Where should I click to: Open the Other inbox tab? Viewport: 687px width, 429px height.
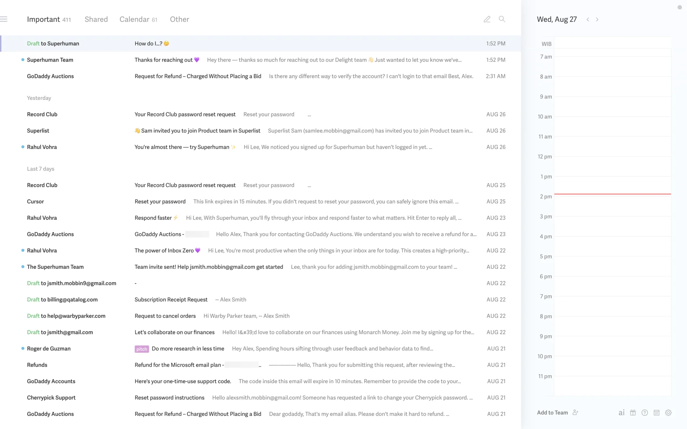tap(179, 19)
